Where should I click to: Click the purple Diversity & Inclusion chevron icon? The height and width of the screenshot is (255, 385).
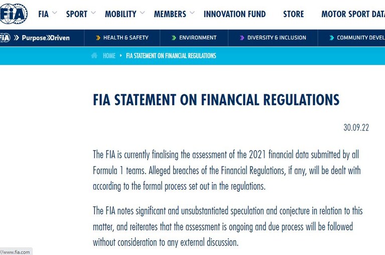click(x=242, y=38)
